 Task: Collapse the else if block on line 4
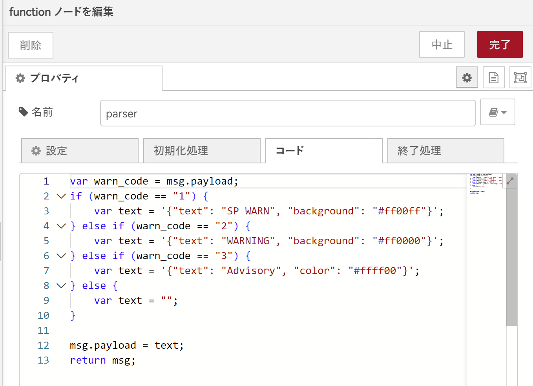61,226
